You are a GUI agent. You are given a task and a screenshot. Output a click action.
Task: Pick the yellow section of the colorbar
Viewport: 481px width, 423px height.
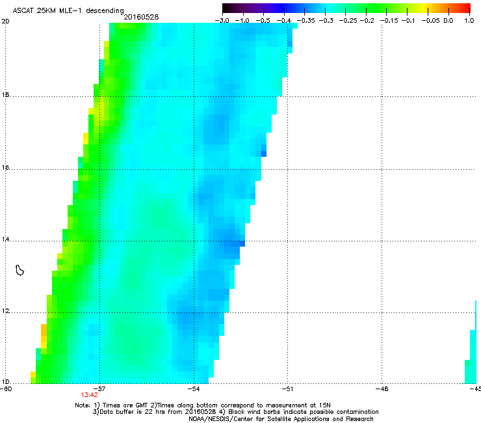[x=424, y=8]
